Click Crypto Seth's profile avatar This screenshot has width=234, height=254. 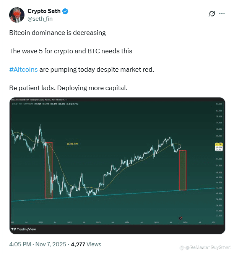(x=15, y=14)
